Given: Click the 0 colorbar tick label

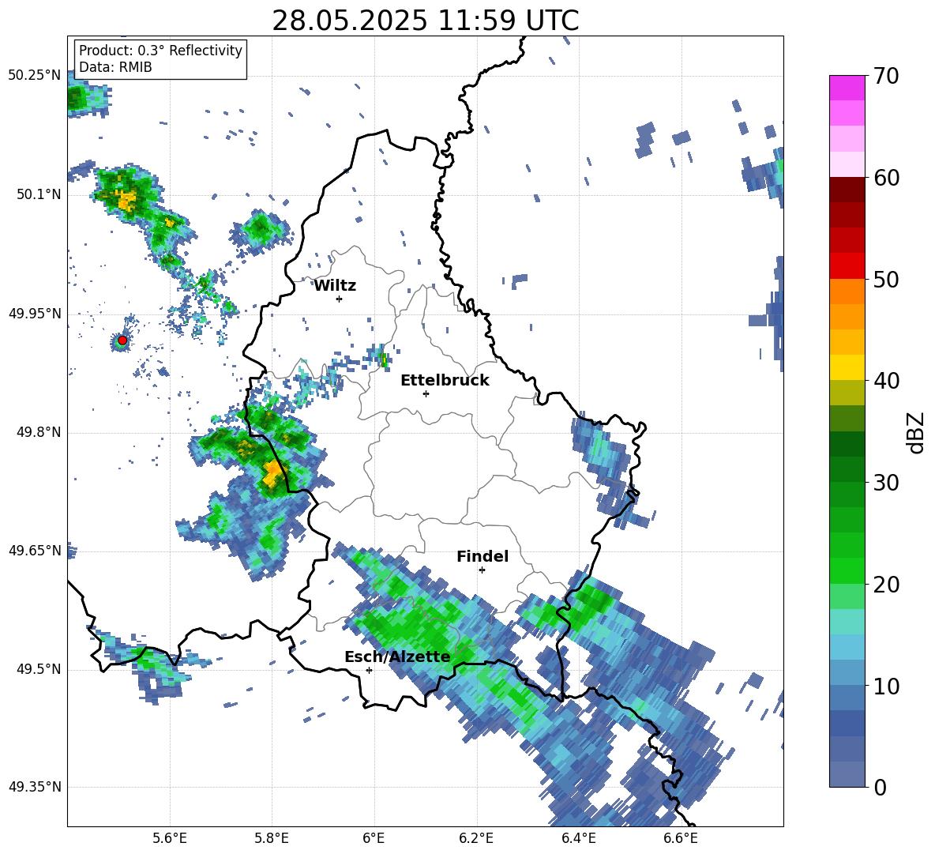Looking at the screenshot, I should coord(880,787).
